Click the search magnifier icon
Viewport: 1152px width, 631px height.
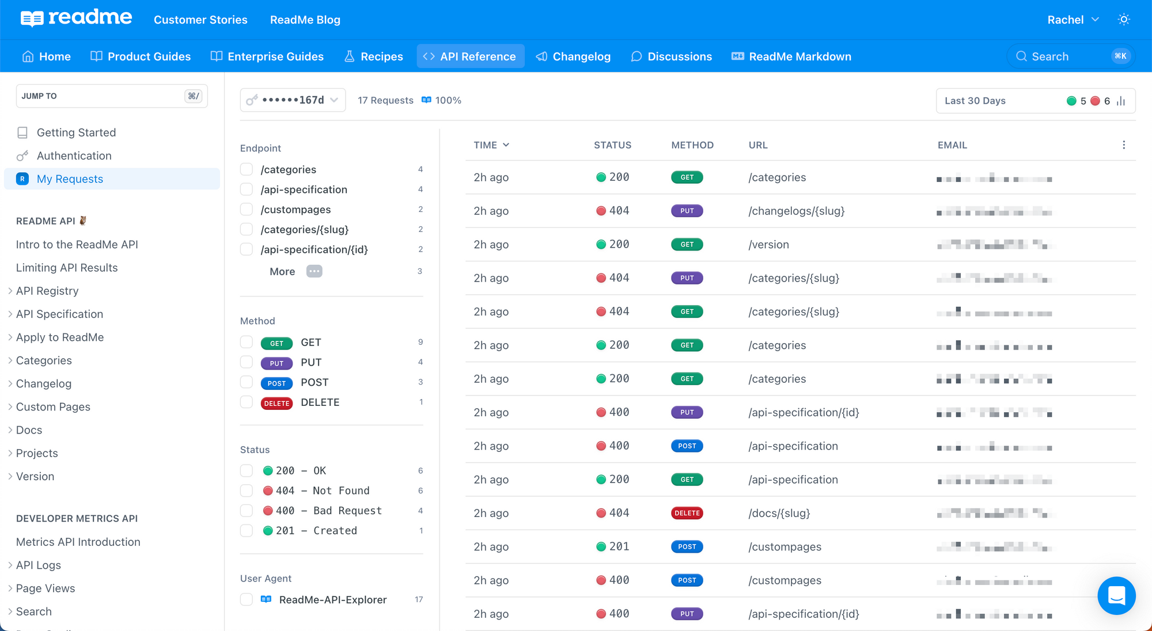pos(1022,56)
